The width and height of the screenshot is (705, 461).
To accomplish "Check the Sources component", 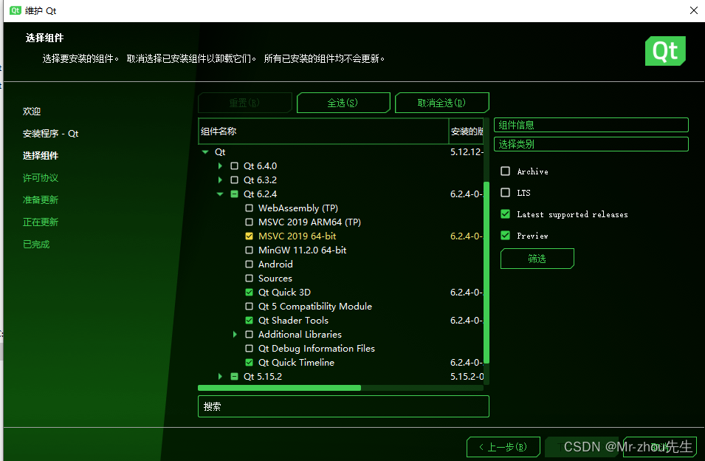I will (249, 278).
